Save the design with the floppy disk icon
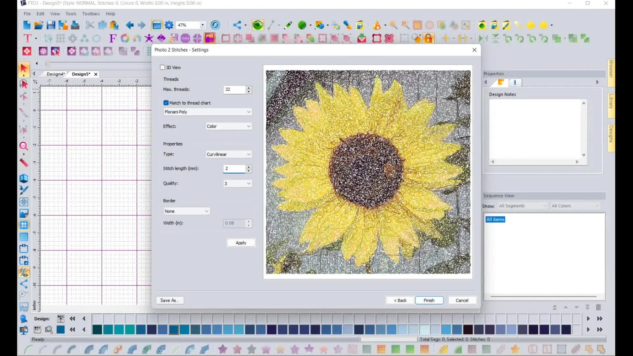Image resolution: width=633 pixels, height=356 pixels. (51, 25)
